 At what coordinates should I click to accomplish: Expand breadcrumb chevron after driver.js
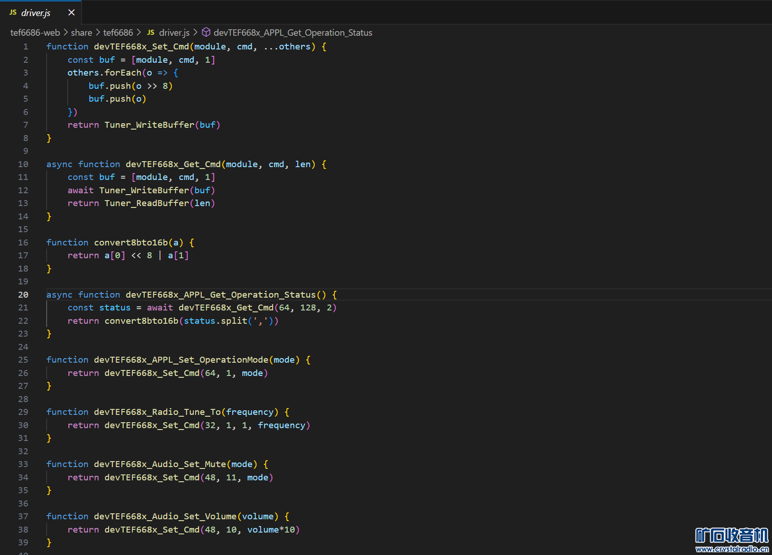tap(195, 33)
